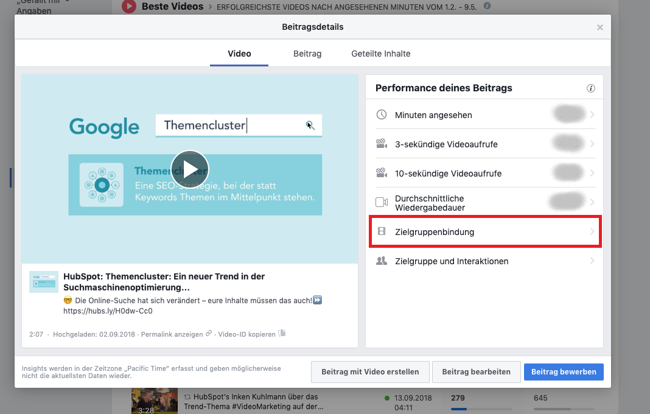Viewport: 650px width, 414px height.
Task: Click Video-ID kopieren
Action: [246, 334]
